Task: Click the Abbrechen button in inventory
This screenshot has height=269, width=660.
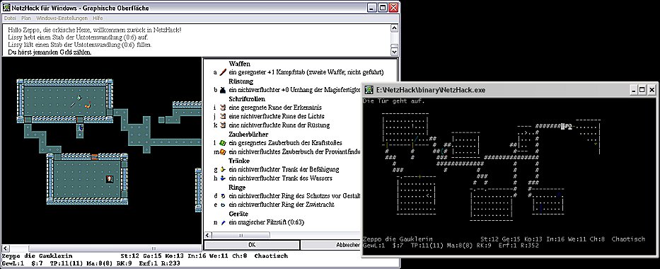Action: pyautogui.click(x=330, y=245)
